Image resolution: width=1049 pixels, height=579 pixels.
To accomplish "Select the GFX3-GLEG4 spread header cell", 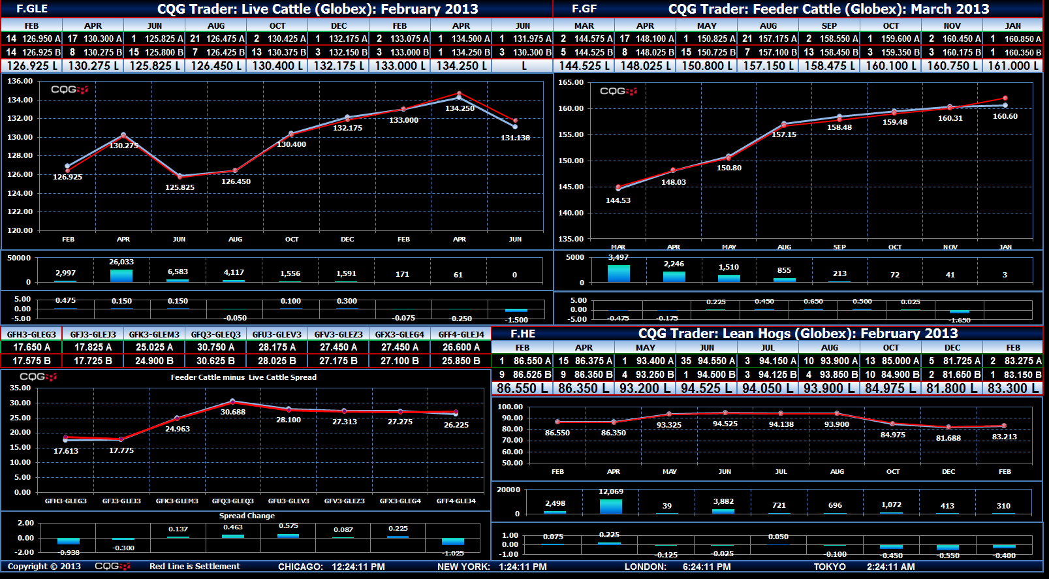I will click(399, 334).
